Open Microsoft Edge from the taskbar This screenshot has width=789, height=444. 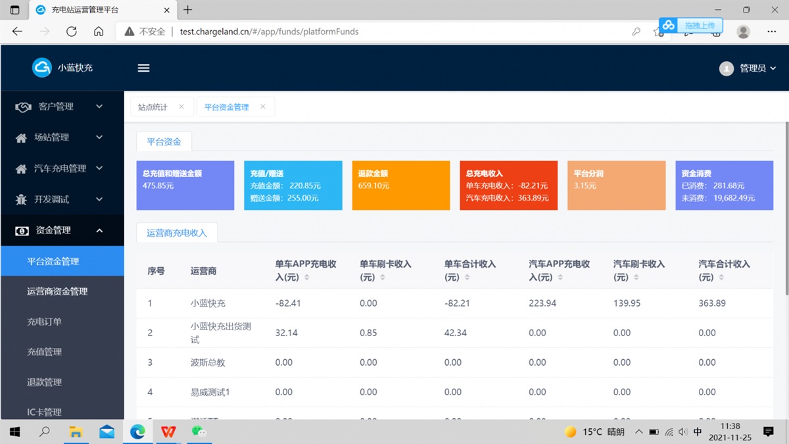tap(137, 432)
